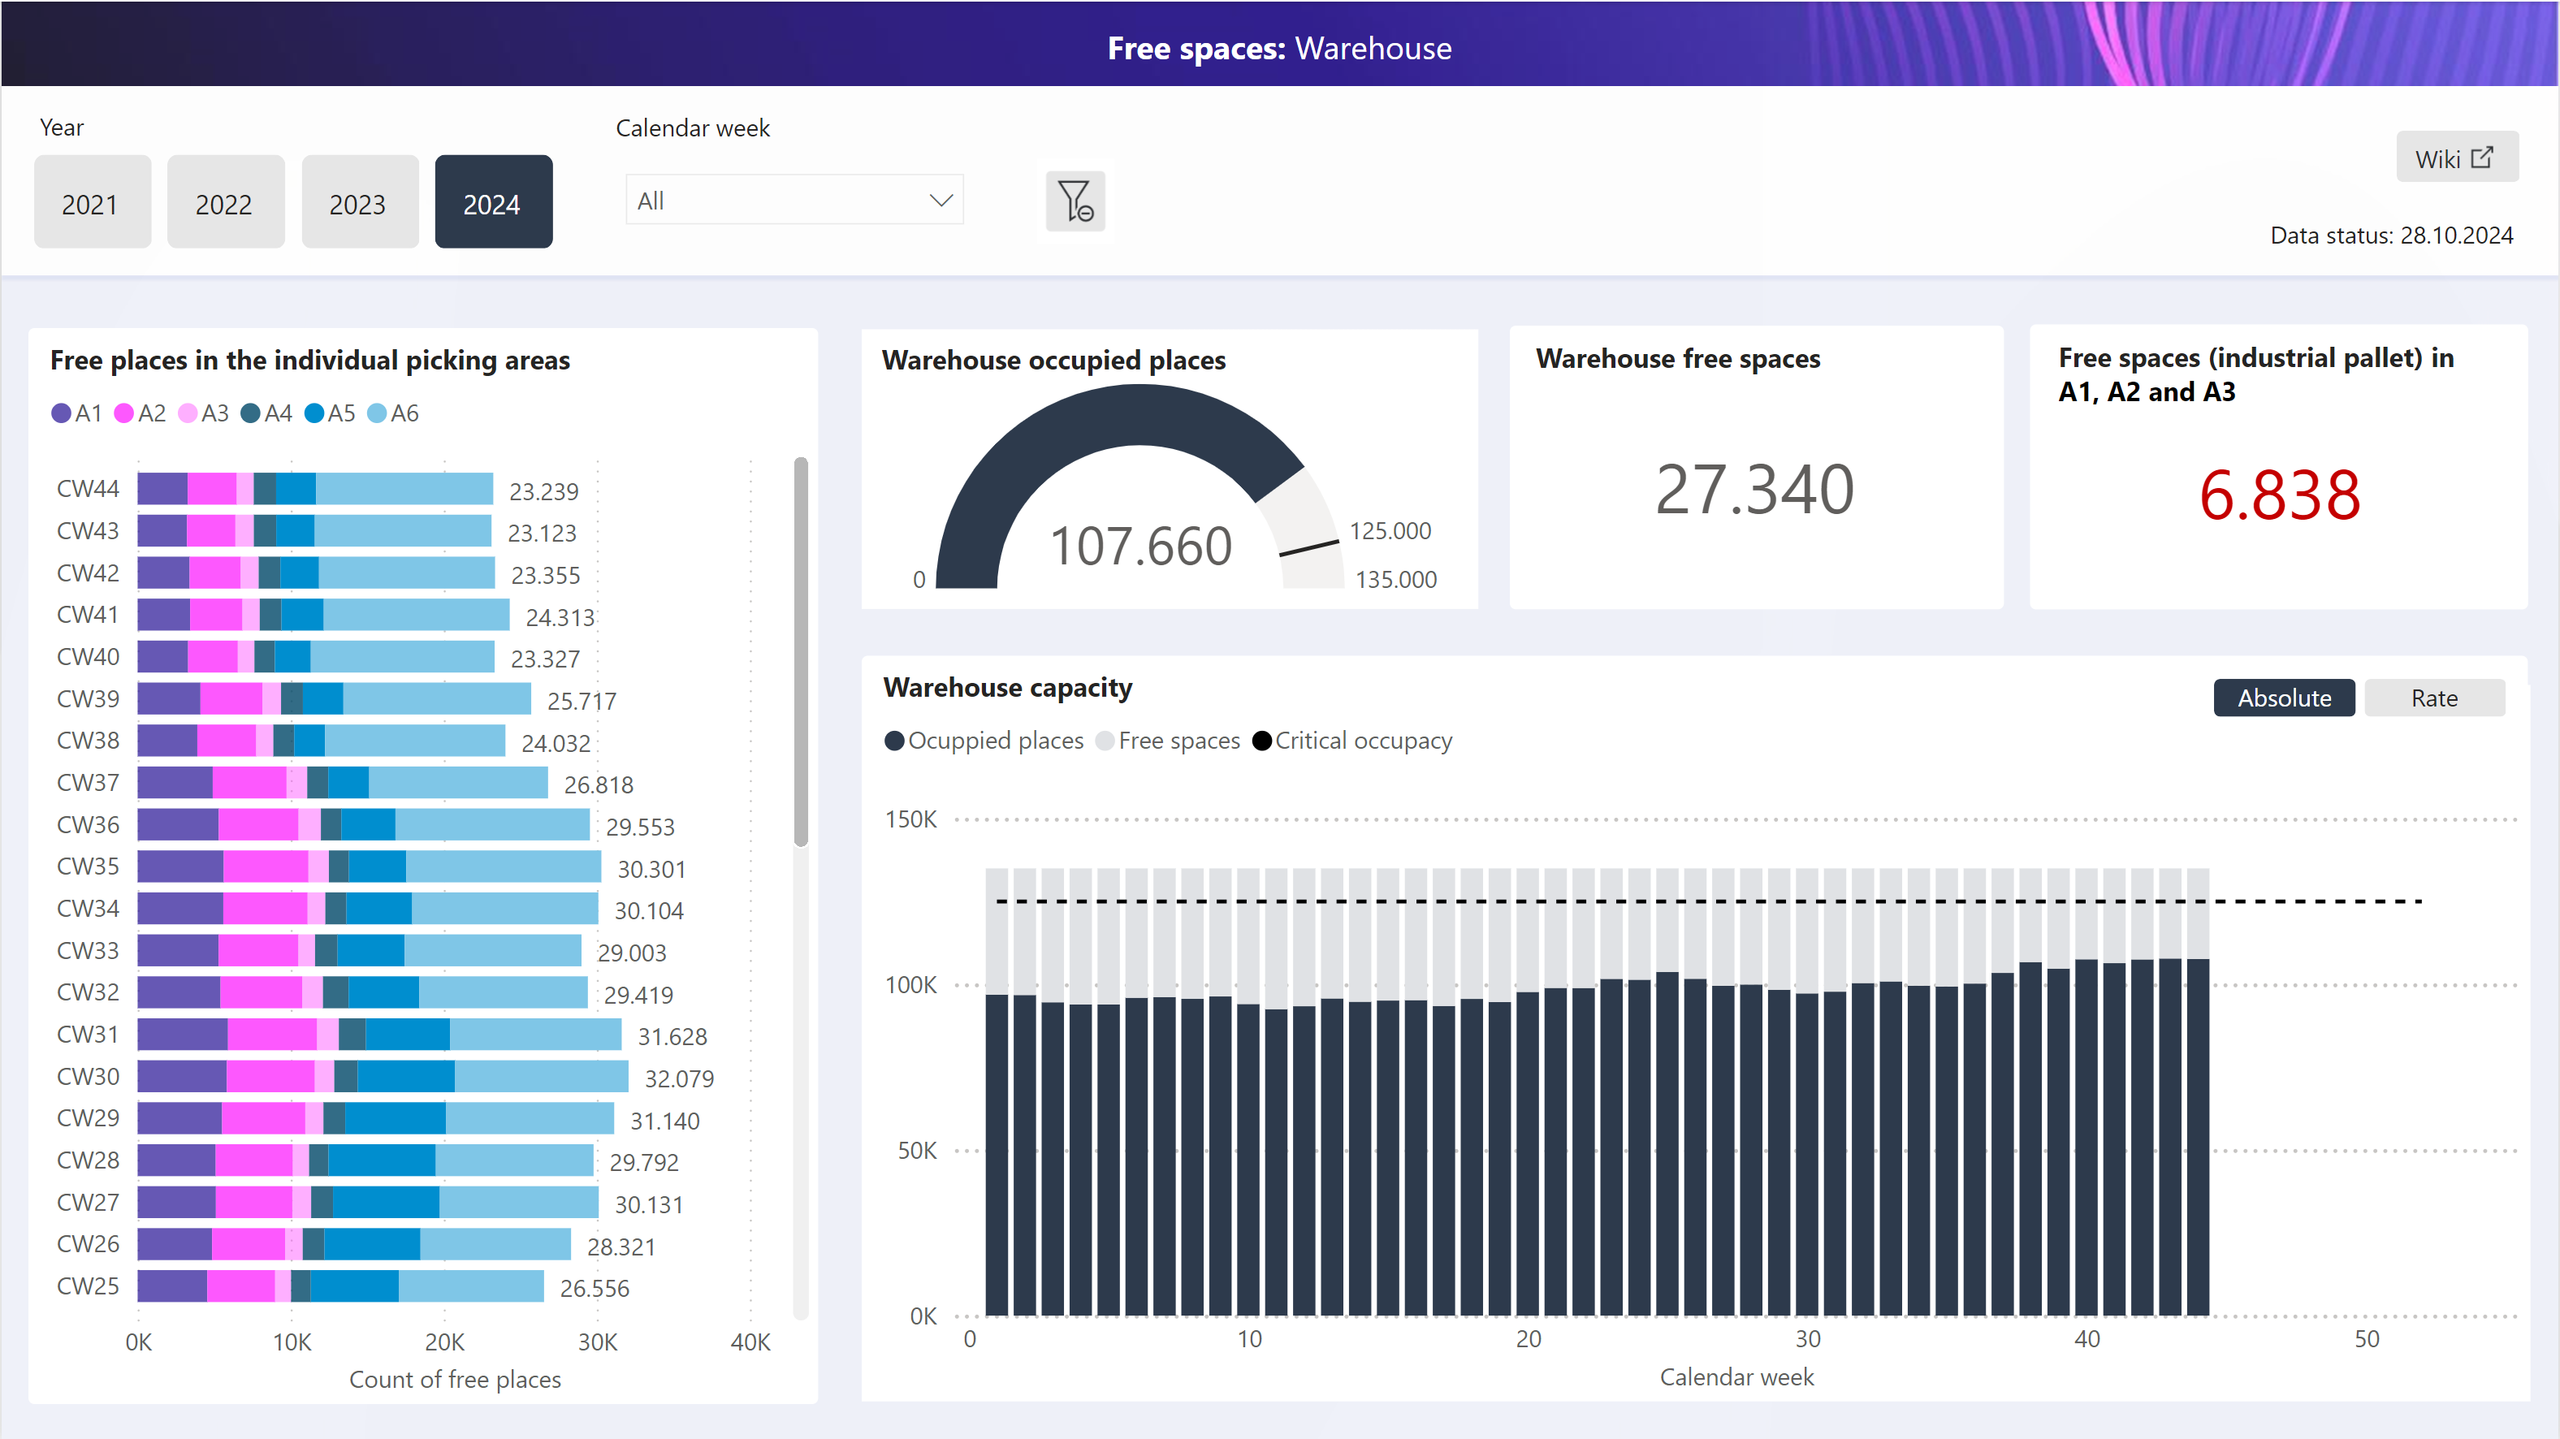Image resolution: width=2560 pixels, height=1439 pixels.
Task: Click the CW35 total value 30.301
Action: [x=651, y=870]
